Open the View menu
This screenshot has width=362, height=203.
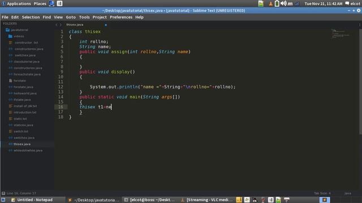(58, 17)
